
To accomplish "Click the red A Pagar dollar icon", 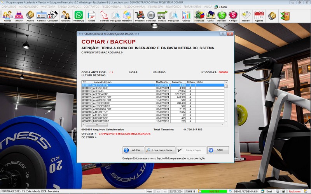I will tap(233, 16).
